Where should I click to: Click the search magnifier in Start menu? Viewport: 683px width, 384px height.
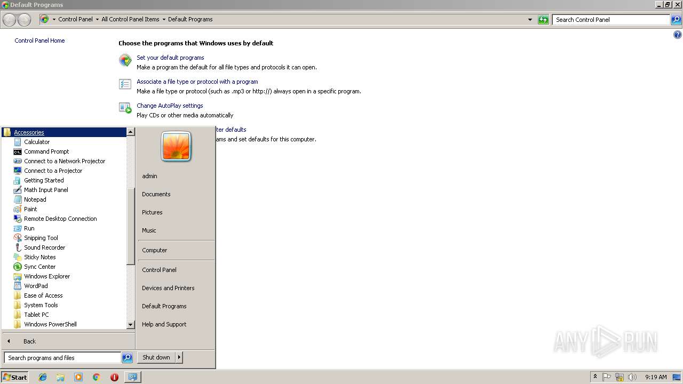click(x=127, y=358)
